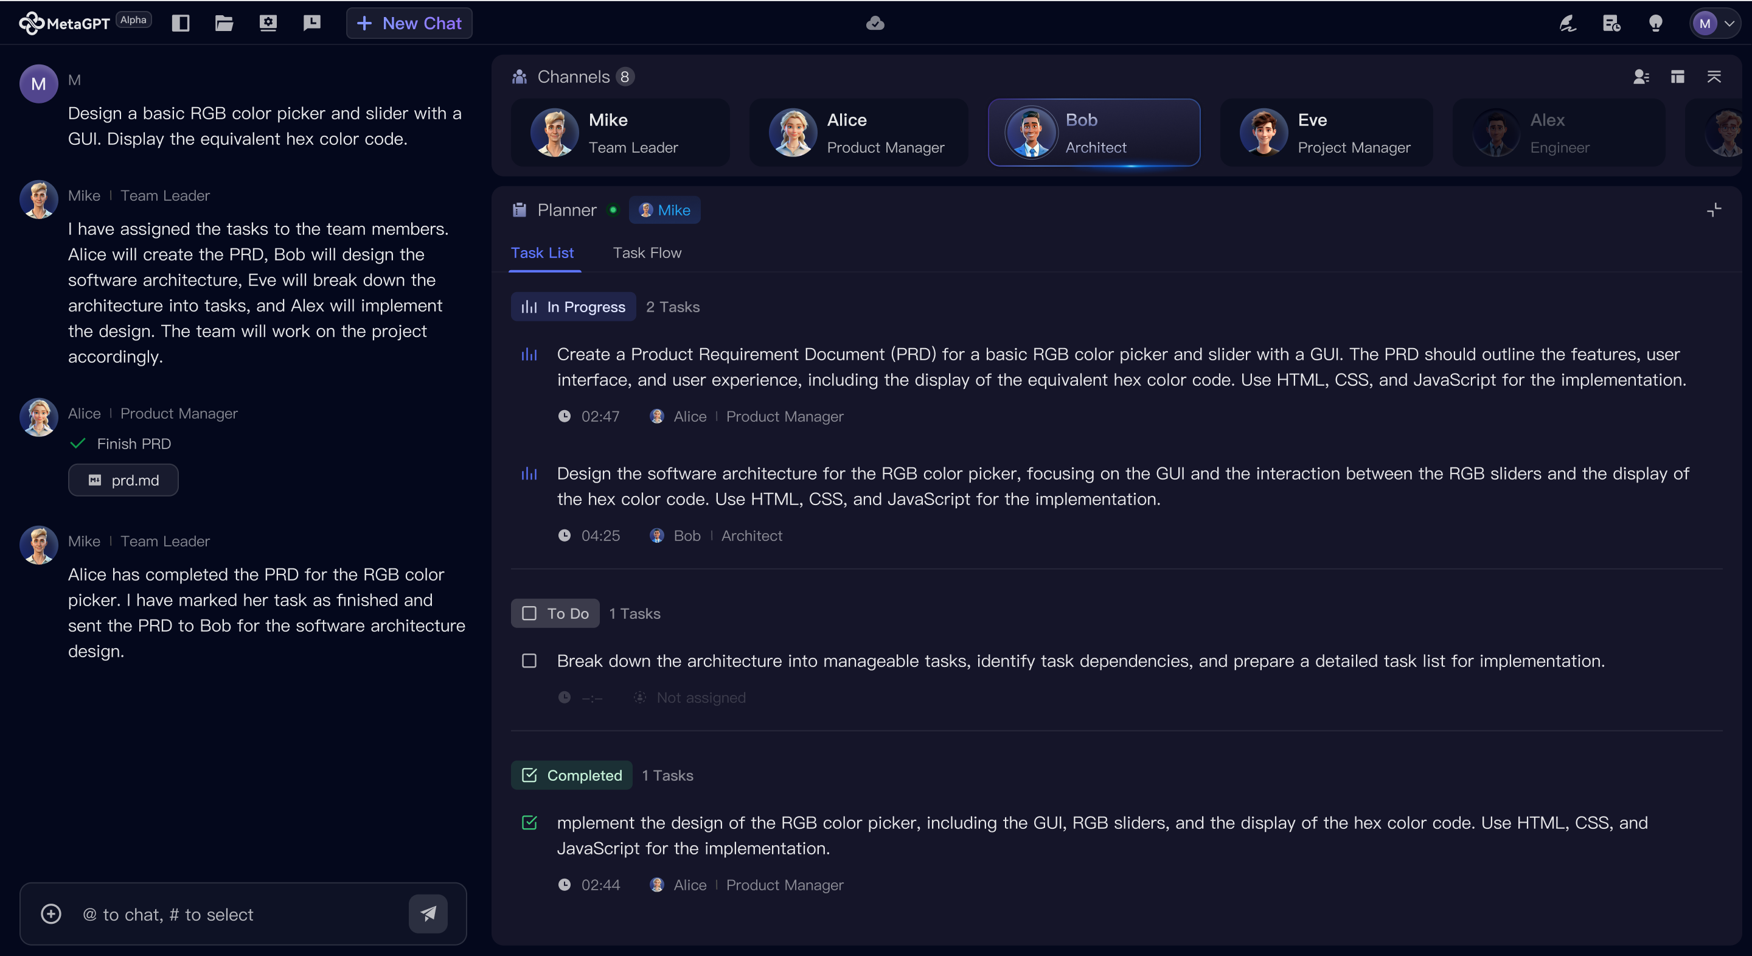1752x956 pixels.
Task: Uncheck the completed implement design task
Action: click(x=529, y=823)
